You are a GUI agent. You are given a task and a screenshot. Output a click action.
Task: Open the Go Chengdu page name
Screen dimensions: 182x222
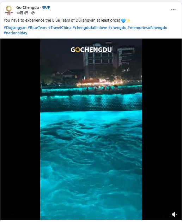click(28, 7)
